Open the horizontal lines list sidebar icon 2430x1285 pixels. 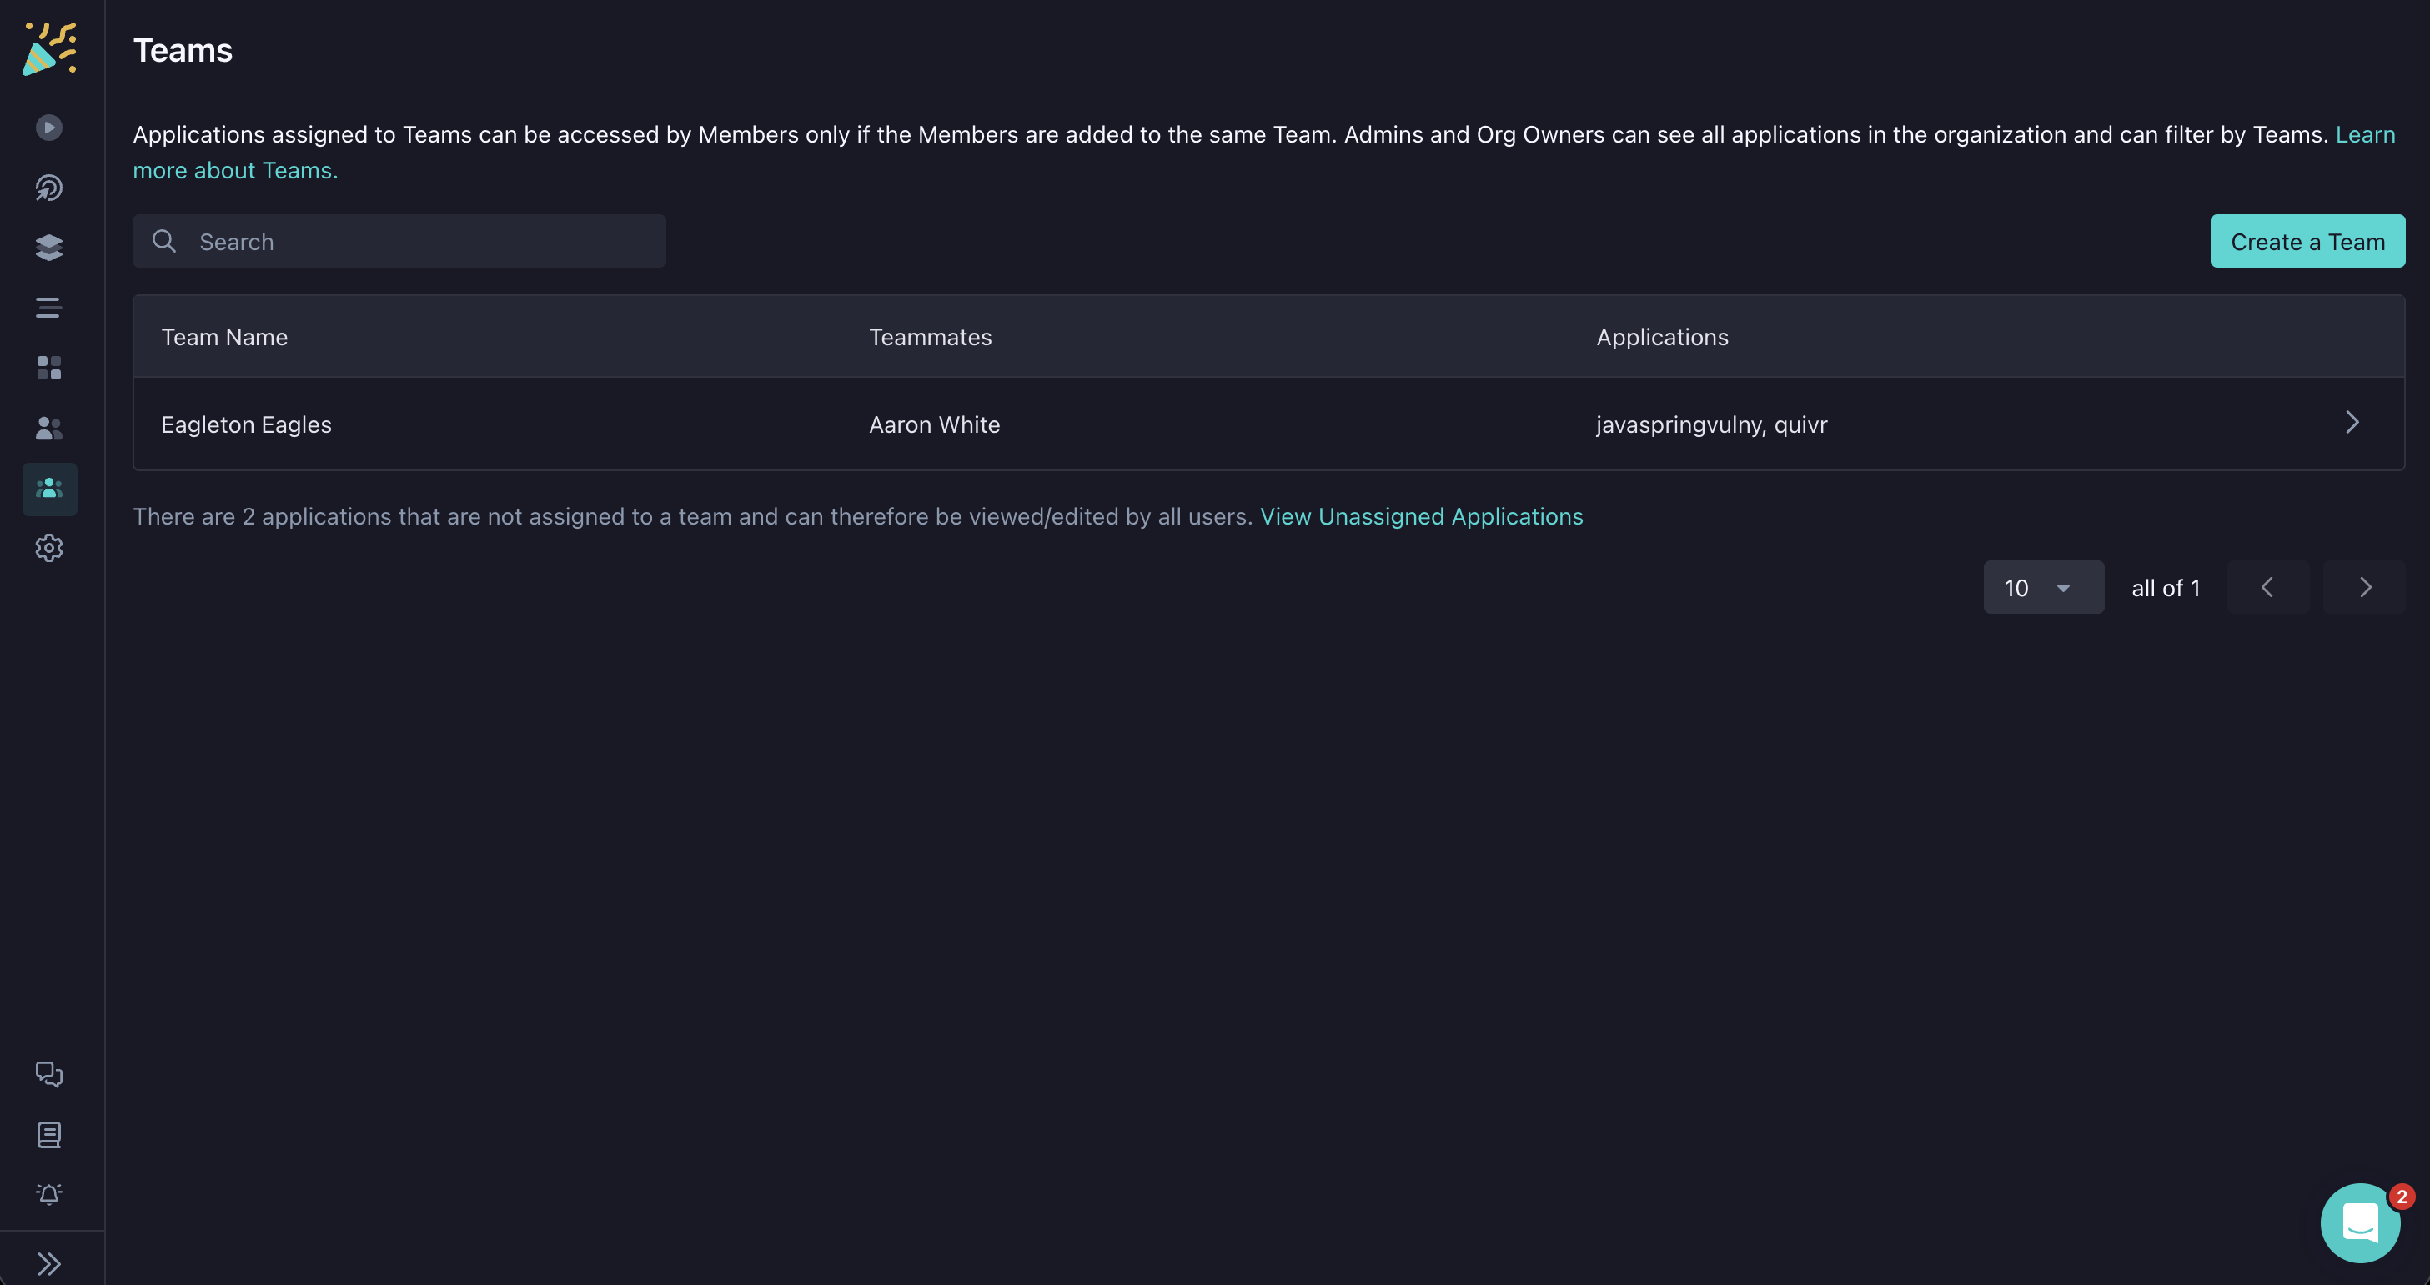point(49,308)
